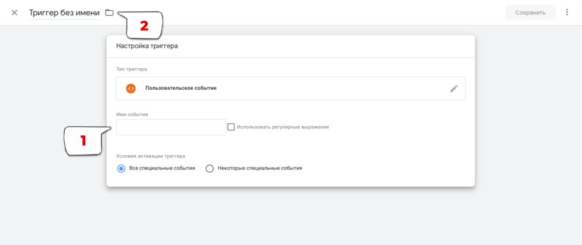This screenshot has height=245, width=582.
Task: Click the 'Некоторые специальные события' label text
Action: pyautogui.click(x=260, y=168)
